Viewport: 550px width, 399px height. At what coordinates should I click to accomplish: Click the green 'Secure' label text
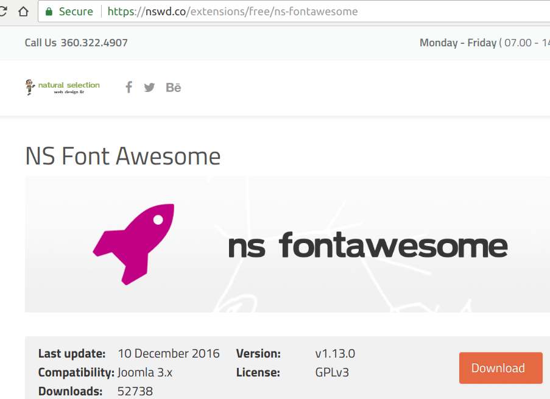coord(76,12)
